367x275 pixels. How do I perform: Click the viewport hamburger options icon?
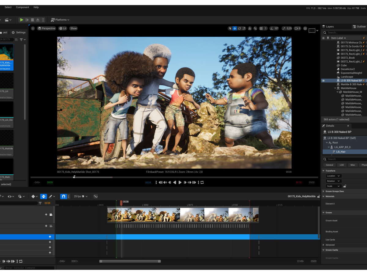33,28
